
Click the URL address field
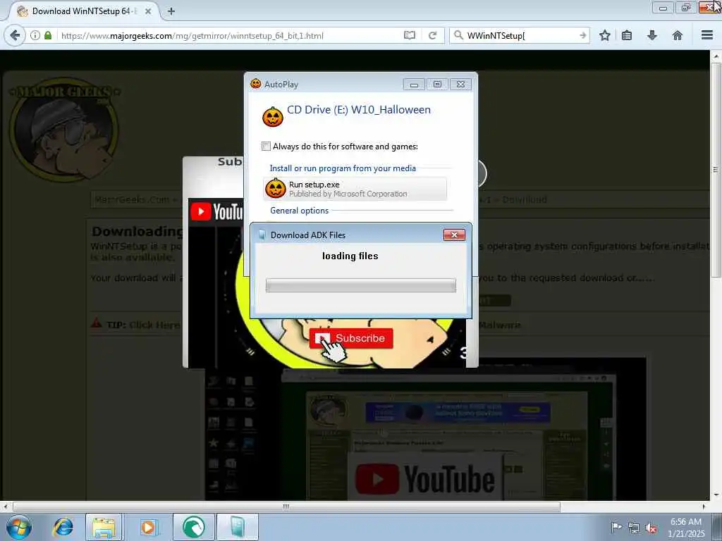click(230, 35)
